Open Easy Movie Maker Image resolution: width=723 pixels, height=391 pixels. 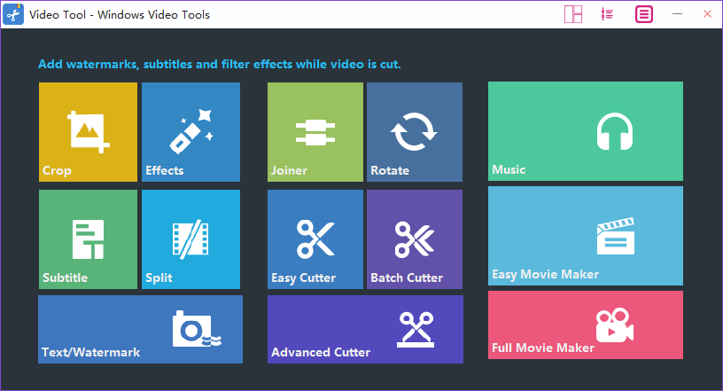585,235
